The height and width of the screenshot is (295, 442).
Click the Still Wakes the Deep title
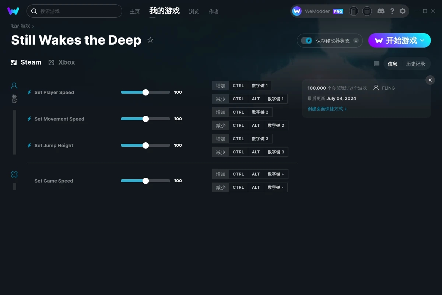coord(76,40)
